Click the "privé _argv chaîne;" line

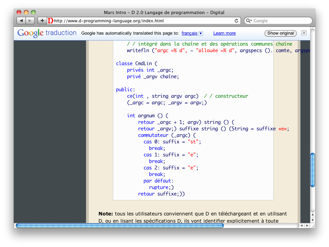153,77
